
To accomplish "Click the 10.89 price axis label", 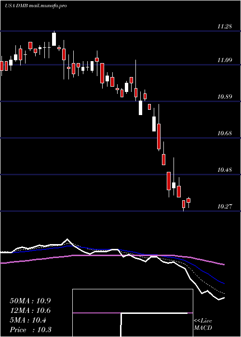I will 225,97.
